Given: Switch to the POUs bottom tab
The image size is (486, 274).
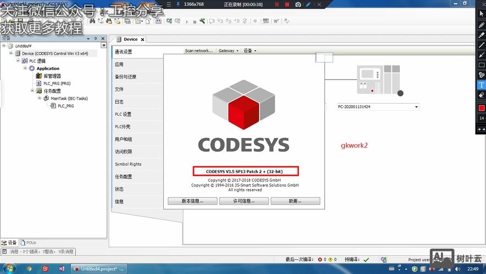Looking at the screenshot, I should [28, 242].
